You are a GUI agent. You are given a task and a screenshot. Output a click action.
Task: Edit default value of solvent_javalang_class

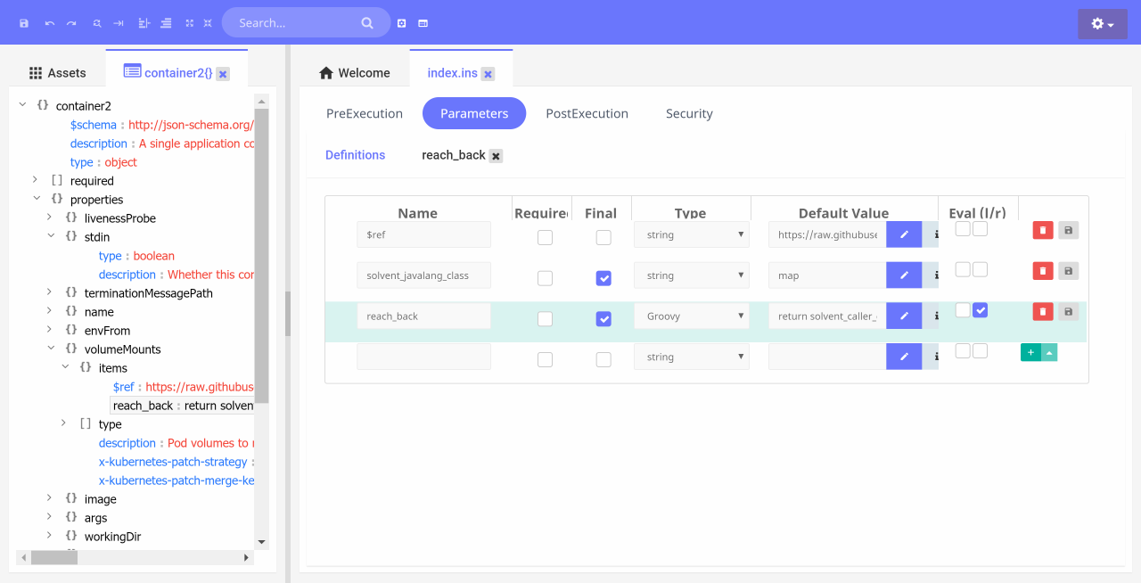click(x=903, y=275)
